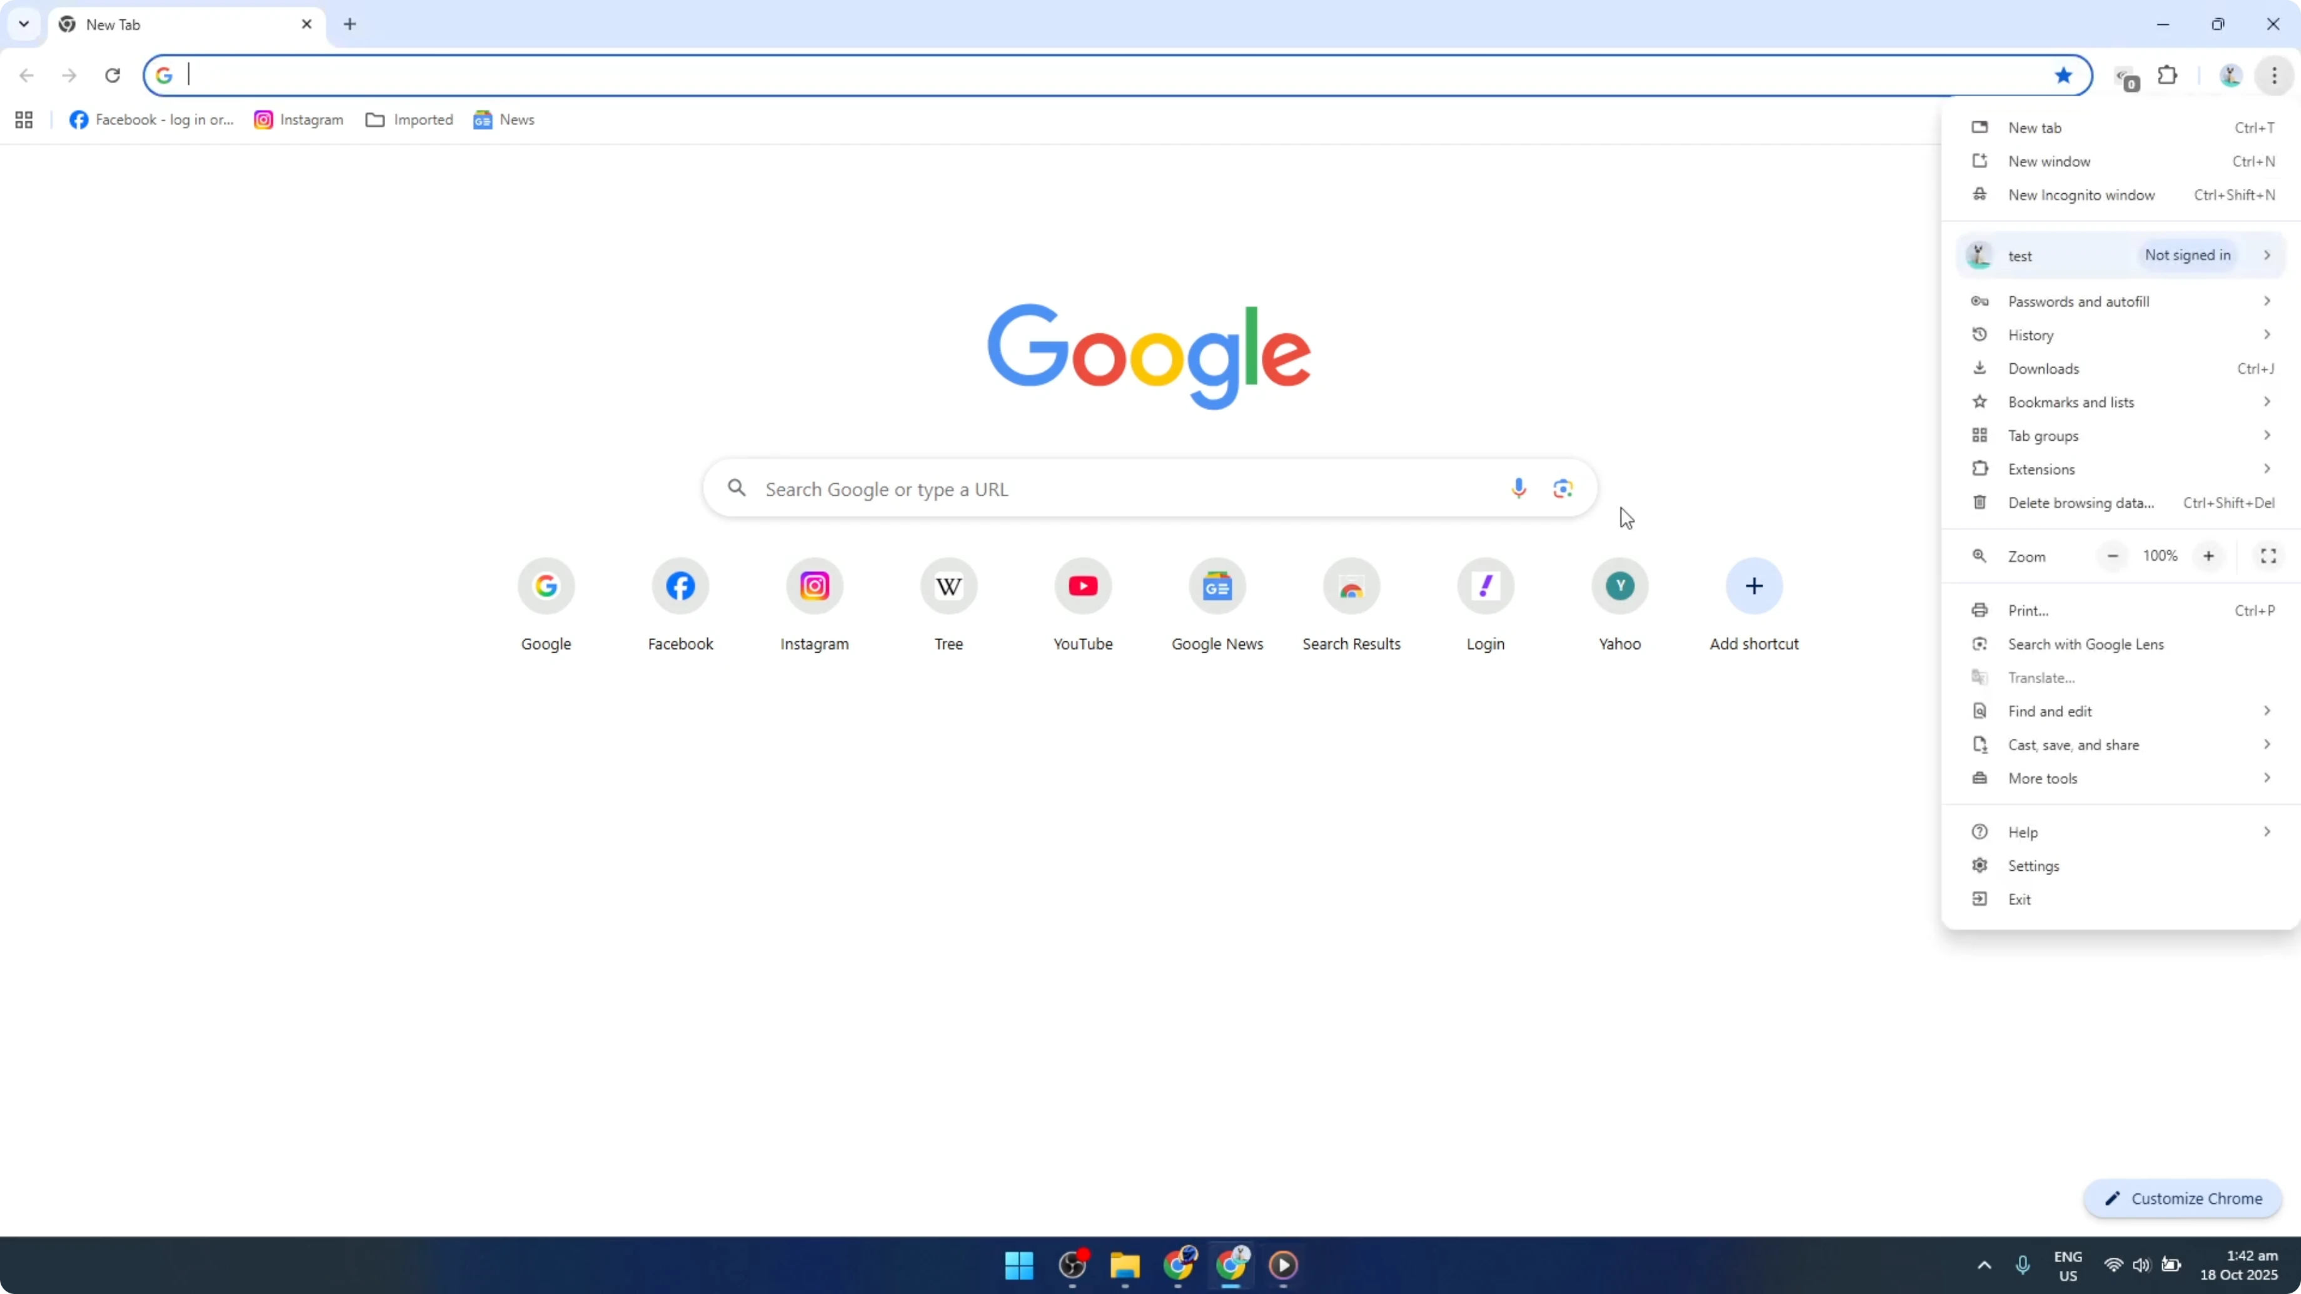Open the Facebook bookmark in bookmarks bar
This screenshot has width=2301, height=1294.
pyautogui.click(x=152, y=119)
